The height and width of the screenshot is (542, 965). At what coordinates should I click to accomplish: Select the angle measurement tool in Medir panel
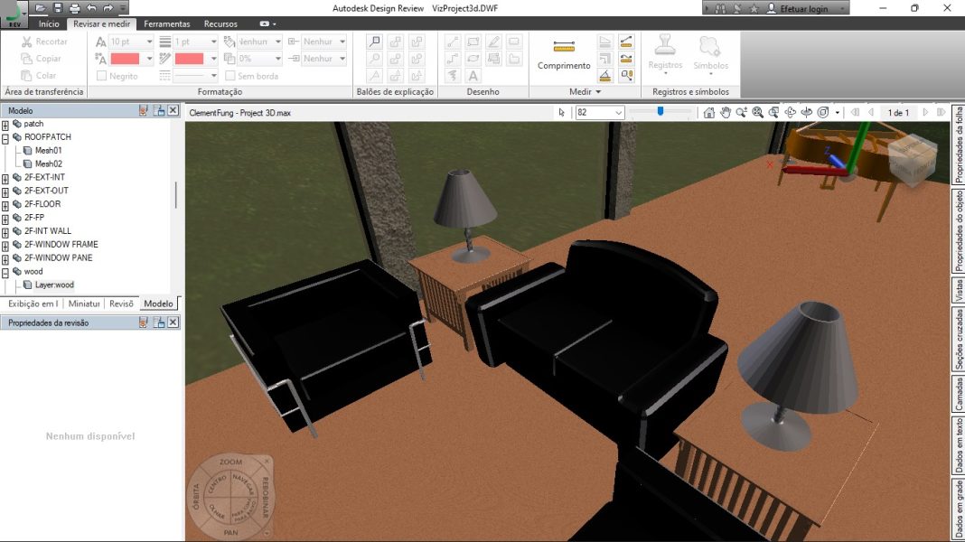click(606, 76)
